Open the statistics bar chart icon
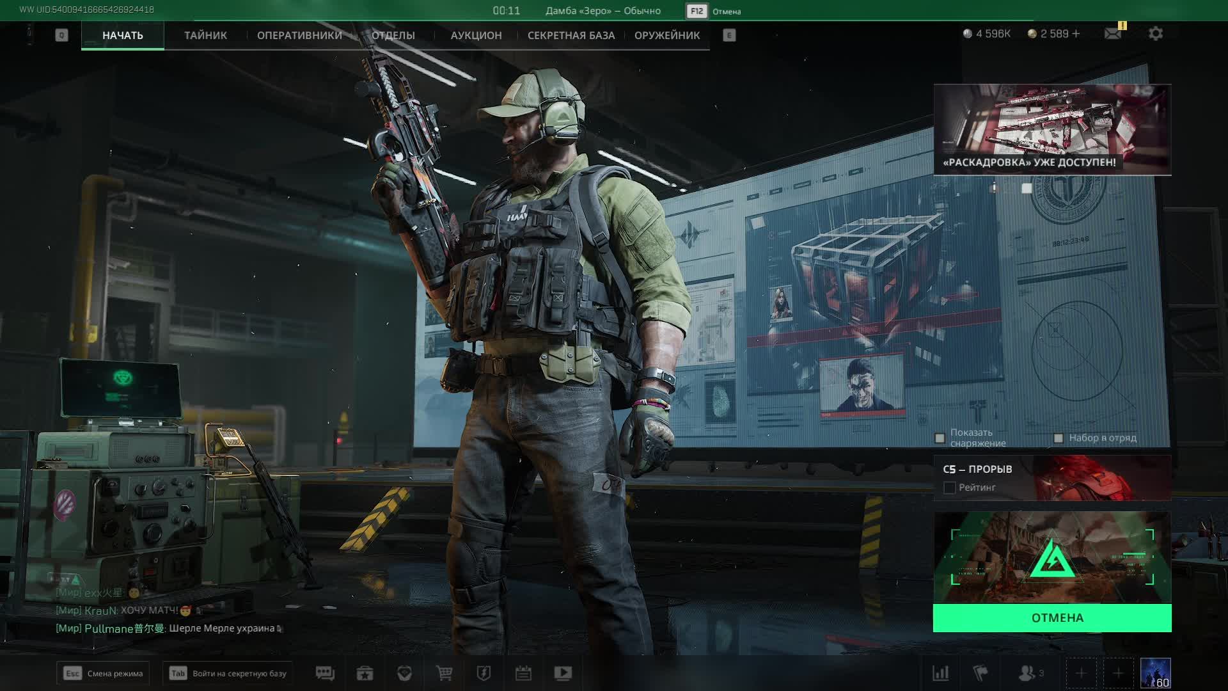1228x691 pixels. [x=940, y=673]
